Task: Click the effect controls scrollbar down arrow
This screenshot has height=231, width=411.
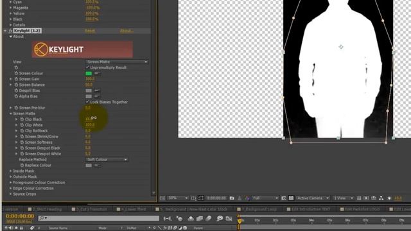Action: [153, 193]
